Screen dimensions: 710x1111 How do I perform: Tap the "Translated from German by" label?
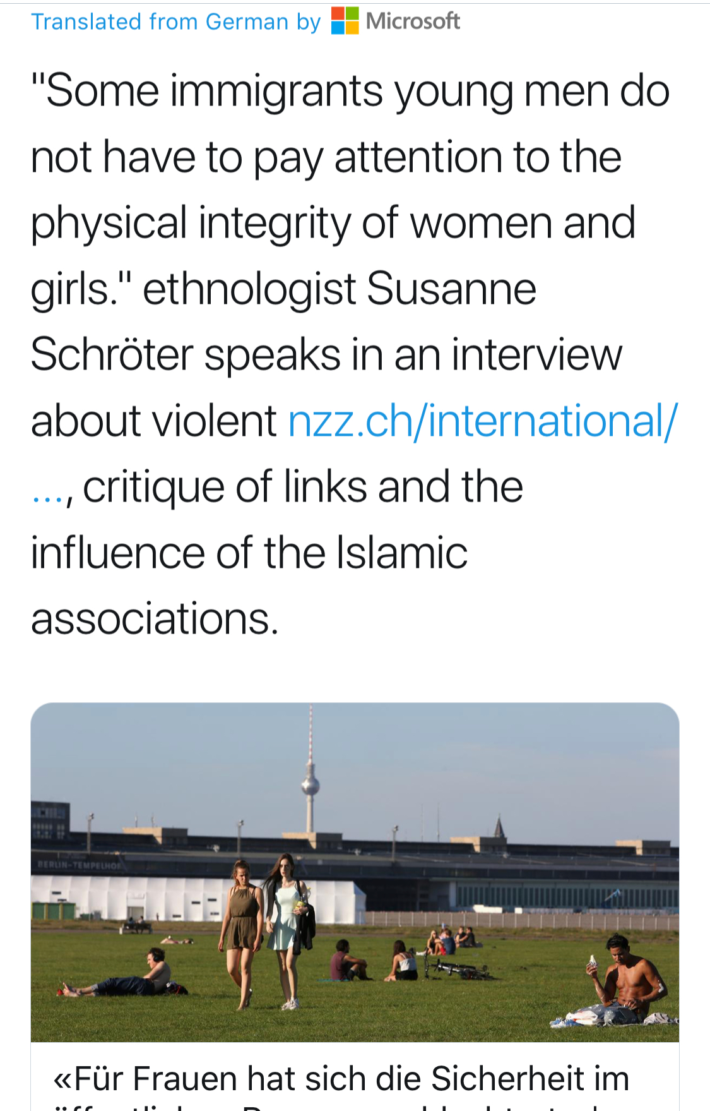pyautogui.click(x=176, y=21)
